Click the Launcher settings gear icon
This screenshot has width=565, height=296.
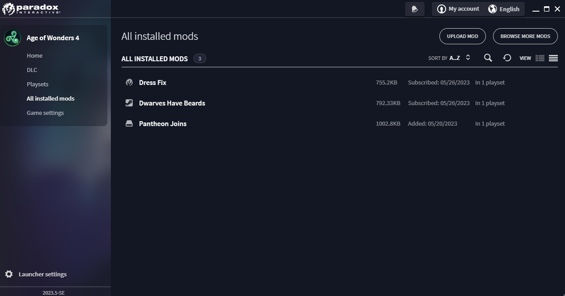(9, 274)
